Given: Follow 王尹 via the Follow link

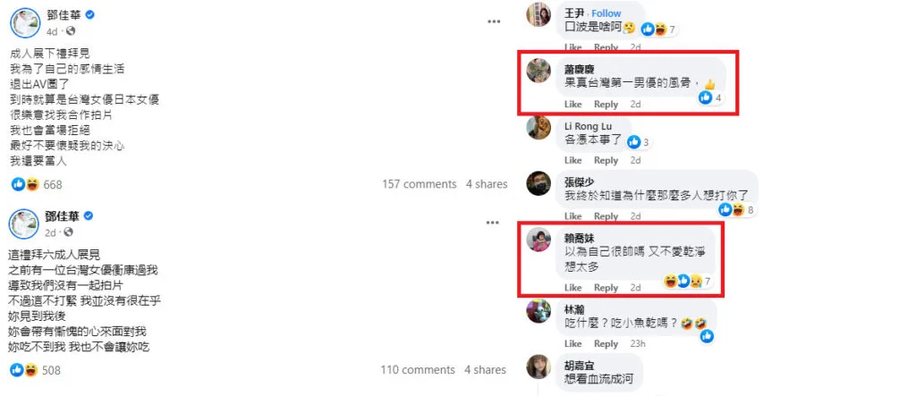Looking at the screenshot, I should 606,13.
